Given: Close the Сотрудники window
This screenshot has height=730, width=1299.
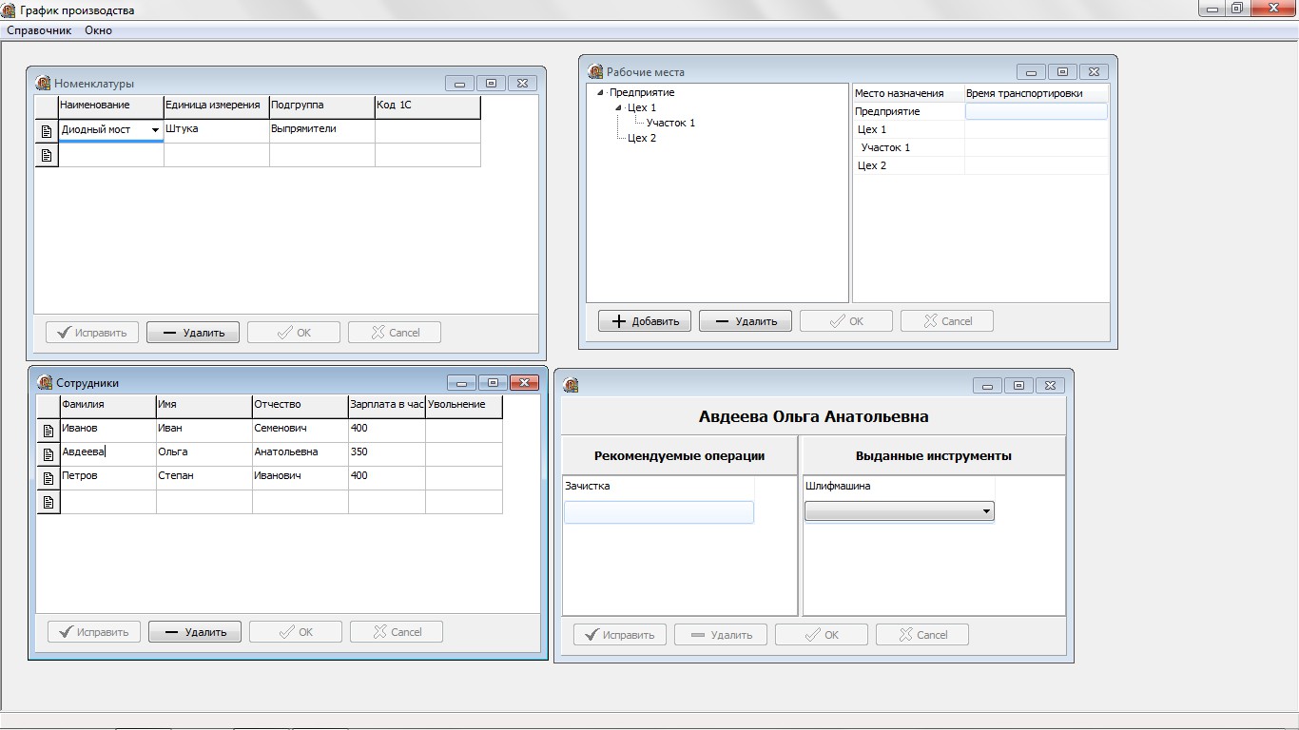Looking at the screenshot, I should click(524, 382).
